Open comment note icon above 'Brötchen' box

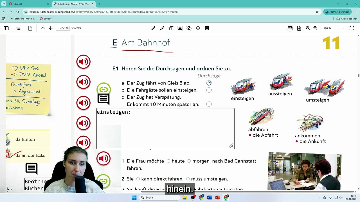(x=31, y=169)
